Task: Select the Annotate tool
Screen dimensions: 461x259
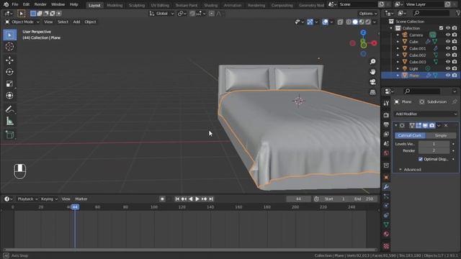Action: pyautogui.click(x=9, y=109)
